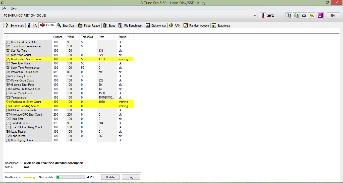Click the Exit button
The width and height of the screenshot is (343, 183).
tap(333, 16)
